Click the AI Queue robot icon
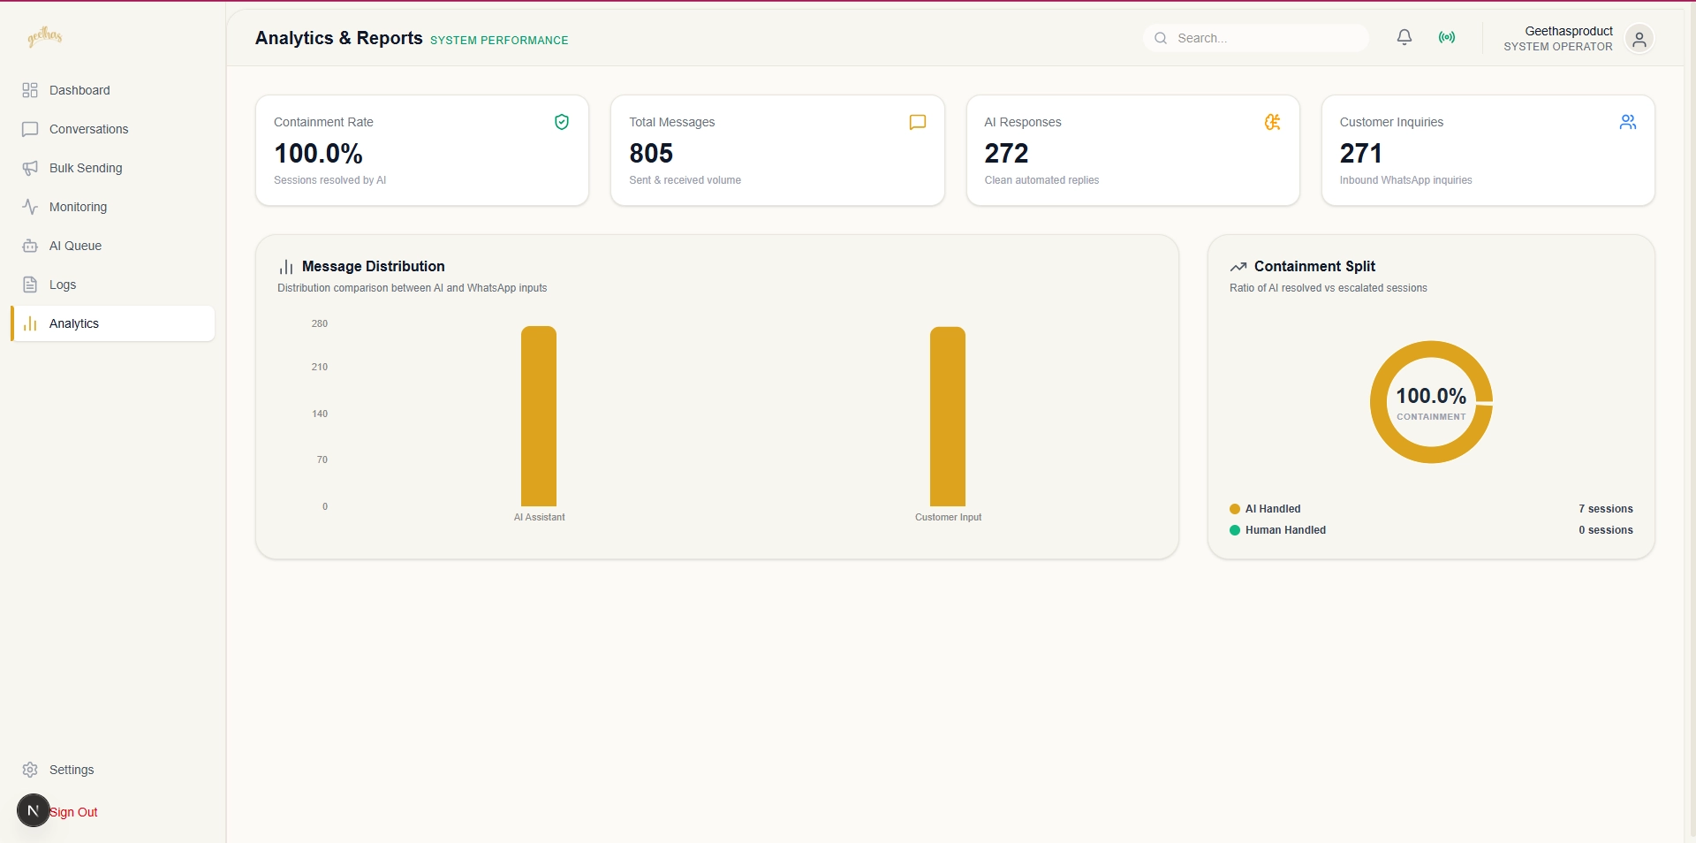Image resolution: width=1696 pixels, height=843 pixels. pyautogui.click(x=30, y=246)
